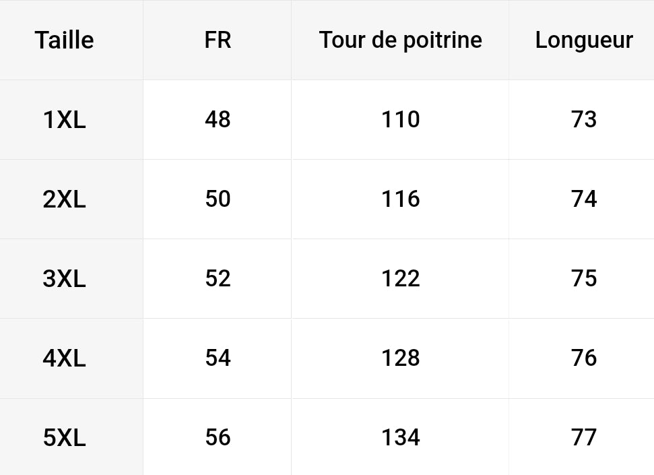Click chest measurement 110 cell
The width and height of the screenshot is (654, 475).
tap(400, 119)
